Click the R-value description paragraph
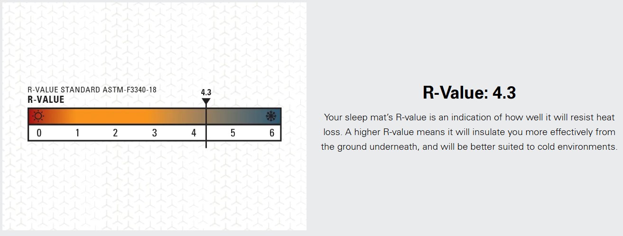Screen dimensions: 623x236 [x=469, y=132]
